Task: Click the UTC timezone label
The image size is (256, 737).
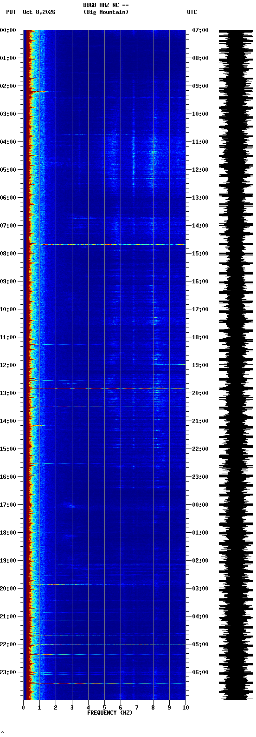Action: [x=192, y=12]
